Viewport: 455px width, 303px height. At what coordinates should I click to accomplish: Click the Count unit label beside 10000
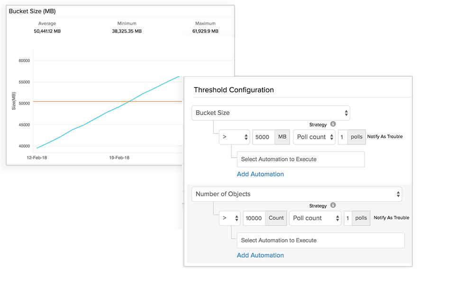276,218
